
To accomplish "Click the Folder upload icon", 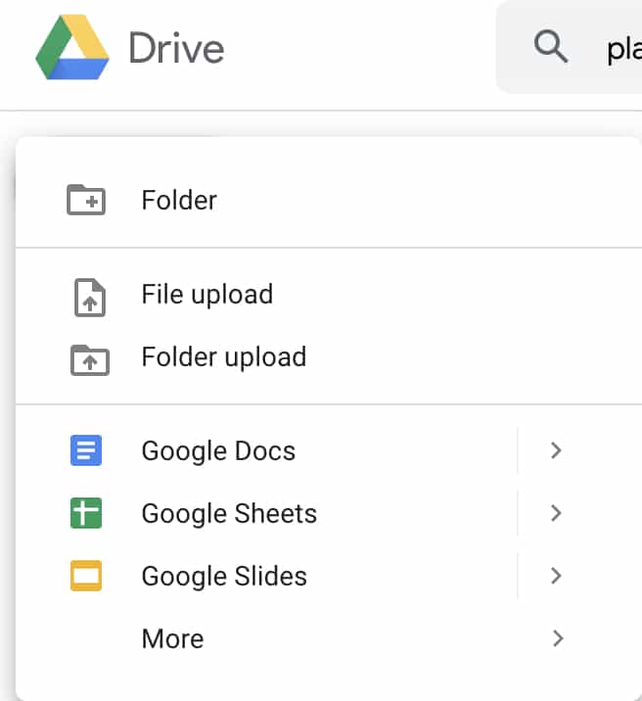I will point(90,360).
